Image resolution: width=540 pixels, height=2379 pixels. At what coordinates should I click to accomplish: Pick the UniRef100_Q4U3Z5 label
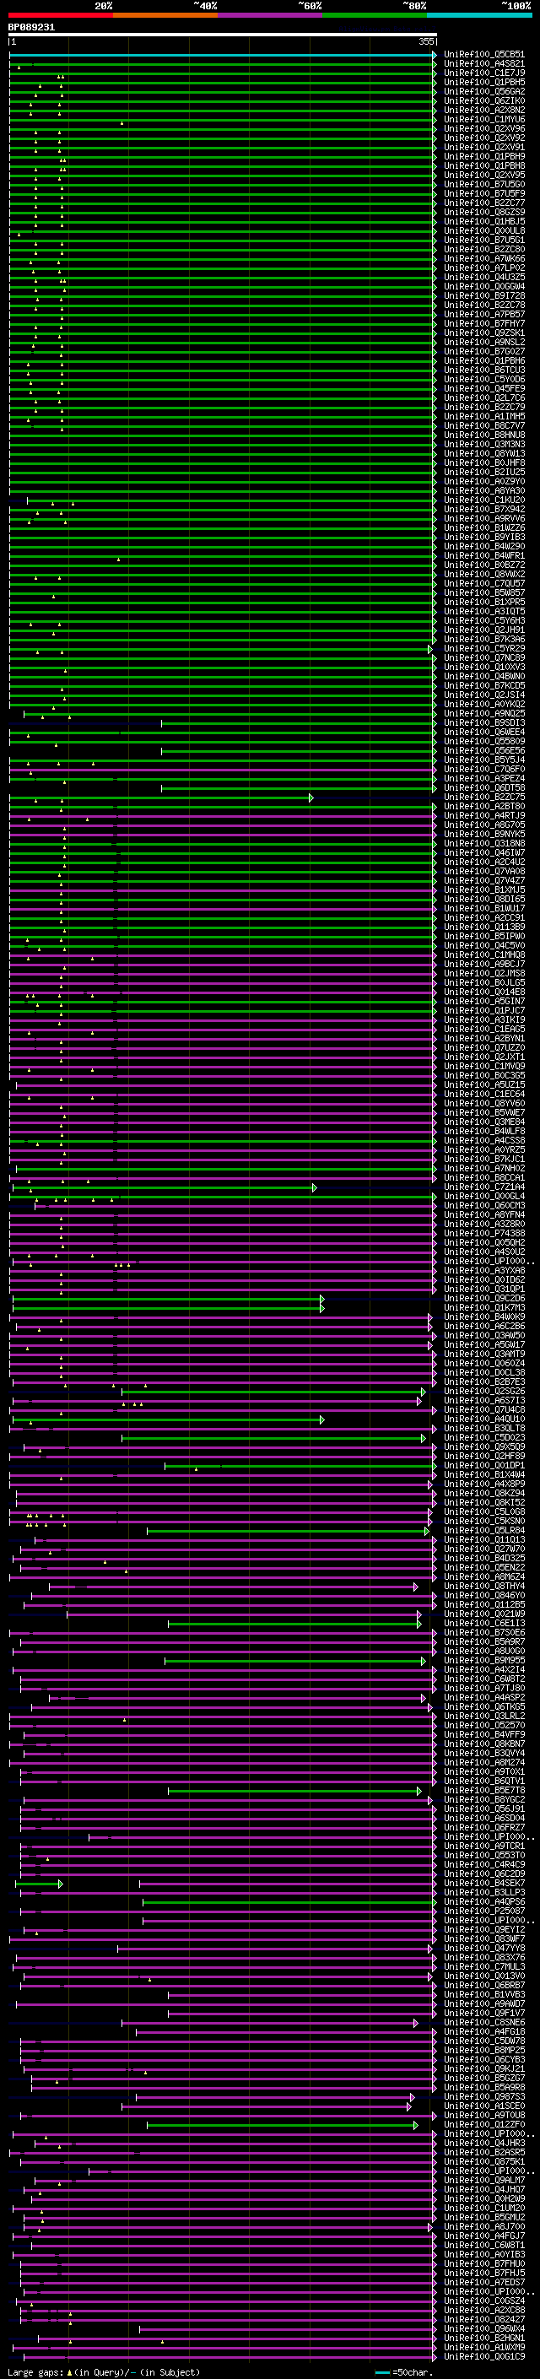click(x=483, y=278)
